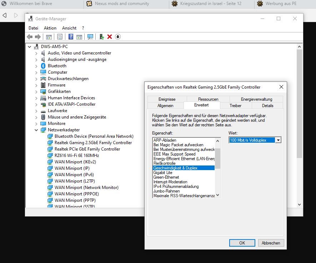The width and height of the screenshot is (316, 263).
Task: Switch to the Willkommen bei Brave browser tab
Action: [42, 4]
